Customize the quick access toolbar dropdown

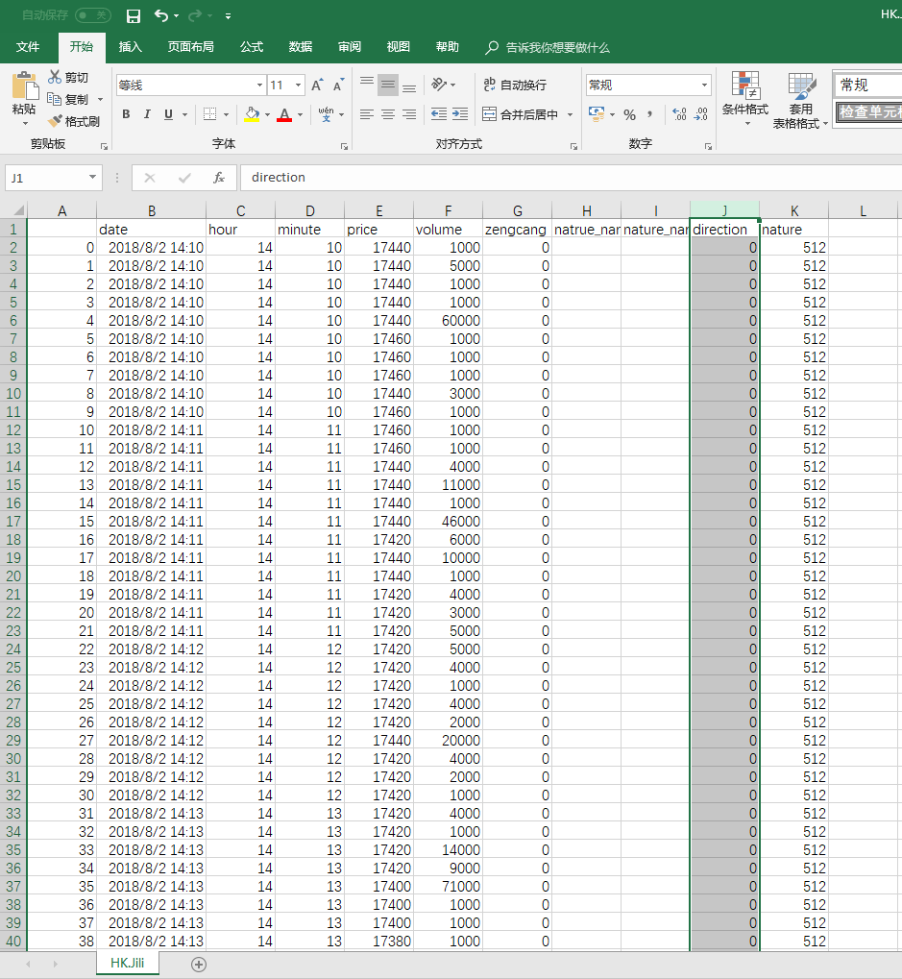(228, 16)
